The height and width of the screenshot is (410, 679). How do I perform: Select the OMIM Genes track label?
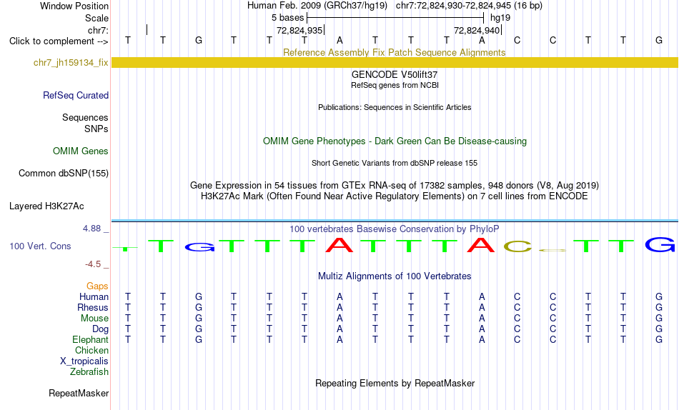81,151
